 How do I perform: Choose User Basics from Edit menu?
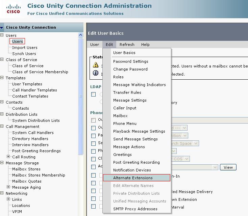[x=124, y=53]
